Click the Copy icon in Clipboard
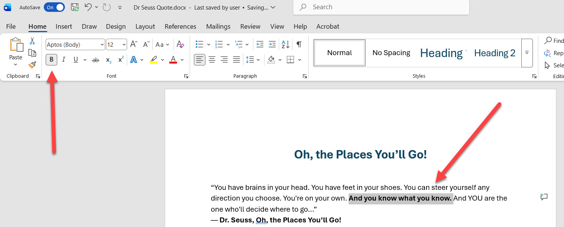Image resolution: width=564 pixels, height=227 pixels. coord(32,53)
